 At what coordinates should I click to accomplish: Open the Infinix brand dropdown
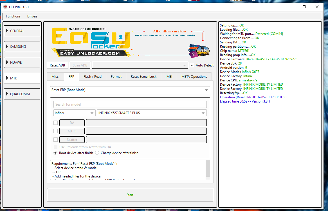click(x=75, y=113)
